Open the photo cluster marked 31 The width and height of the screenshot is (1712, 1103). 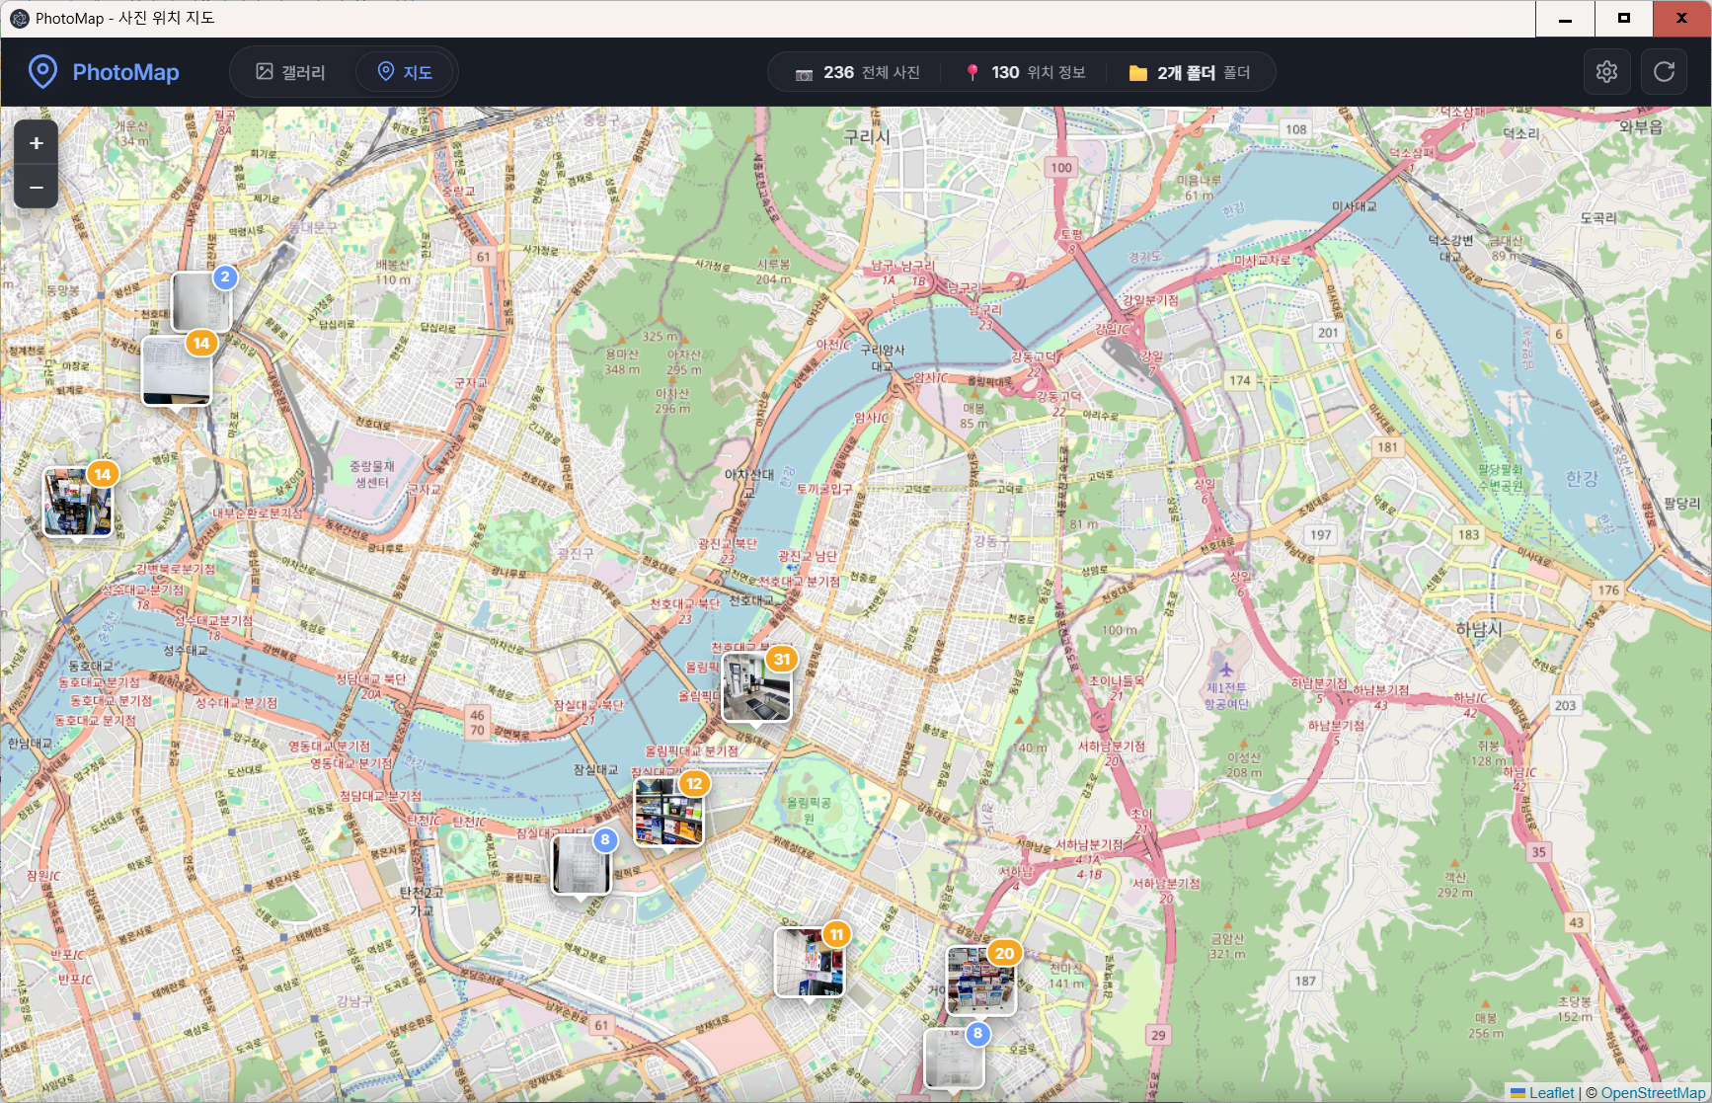click(757, 686)
